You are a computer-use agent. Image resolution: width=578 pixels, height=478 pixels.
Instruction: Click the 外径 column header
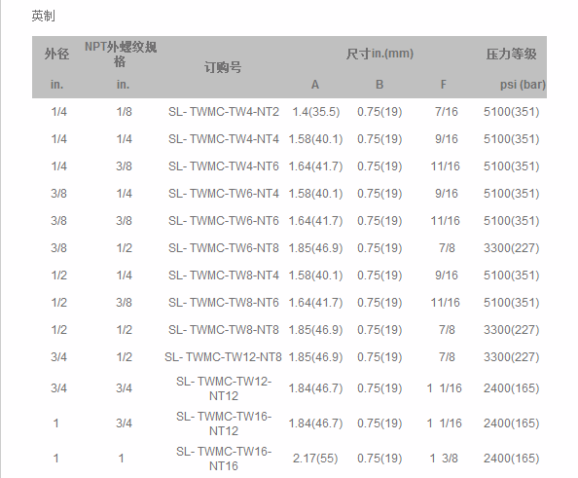pos(56,55)
